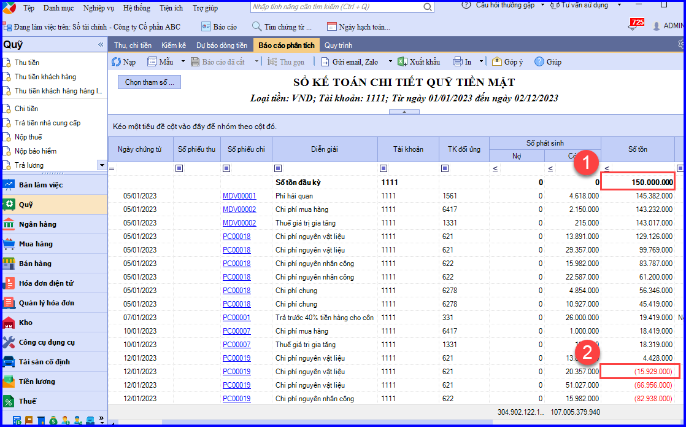This screenshot has width=686, height=427.
Task: Open the Thuế module
Action: (55, 401)
